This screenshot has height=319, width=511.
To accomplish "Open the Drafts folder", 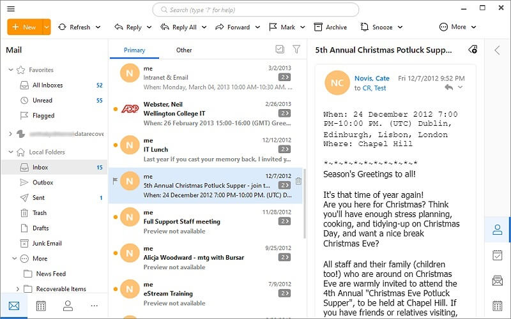I will click(x=54, y=228).
